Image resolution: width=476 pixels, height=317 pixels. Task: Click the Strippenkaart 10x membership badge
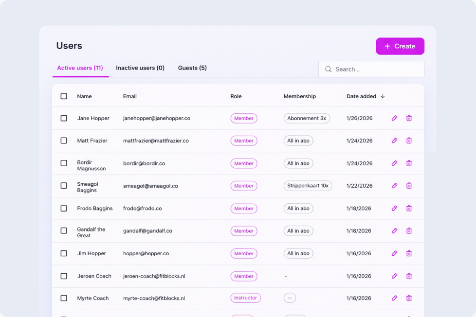click(x=308, y=186)
